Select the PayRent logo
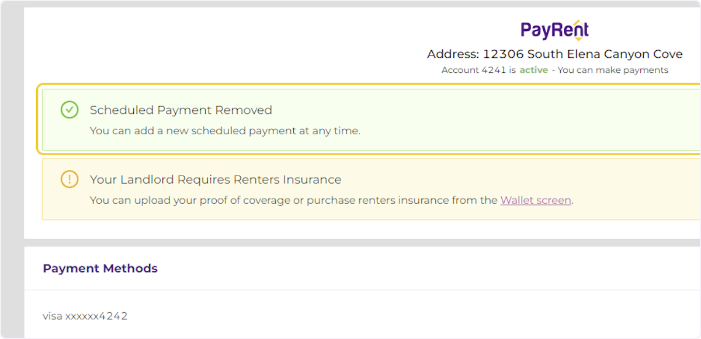Screen dimensions: 701x339 (554, 29)
